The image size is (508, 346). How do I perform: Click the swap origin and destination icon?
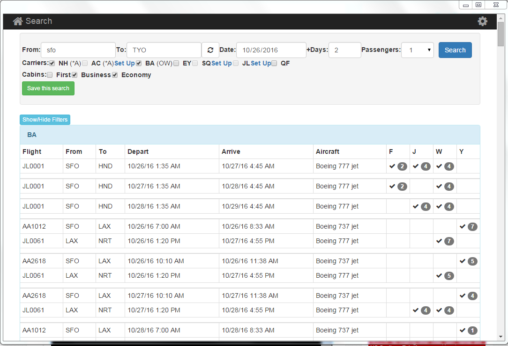click(x=210, y=50)
